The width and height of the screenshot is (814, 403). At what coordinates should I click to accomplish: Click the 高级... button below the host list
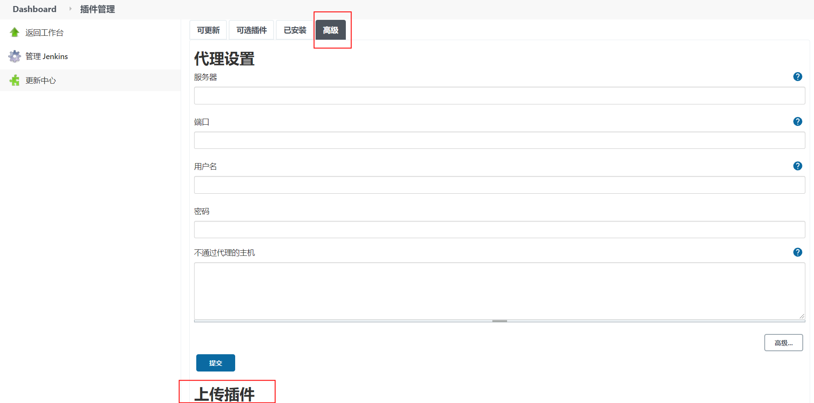(x=784, y=343)
